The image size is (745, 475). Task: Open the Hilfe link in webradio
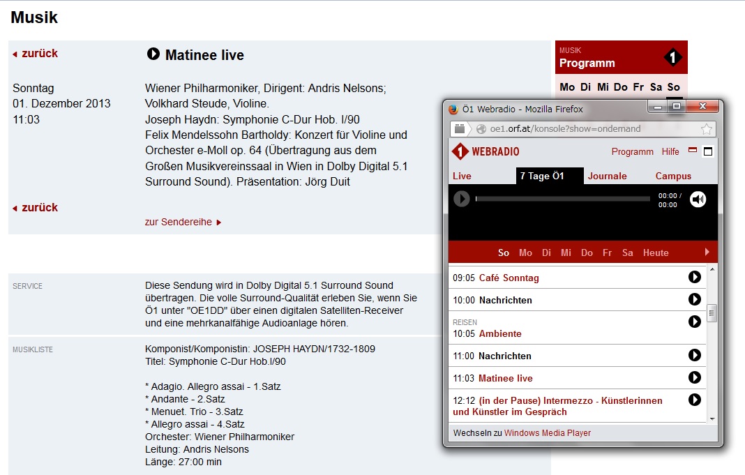670,151
